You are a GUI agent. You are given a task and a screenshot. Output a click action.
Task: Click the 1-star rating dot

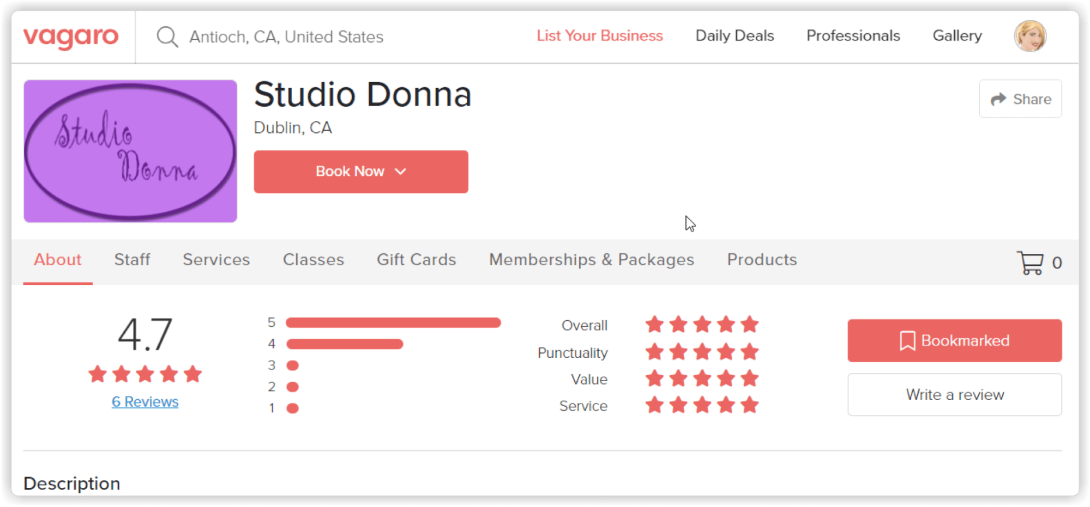click(293, 408)
